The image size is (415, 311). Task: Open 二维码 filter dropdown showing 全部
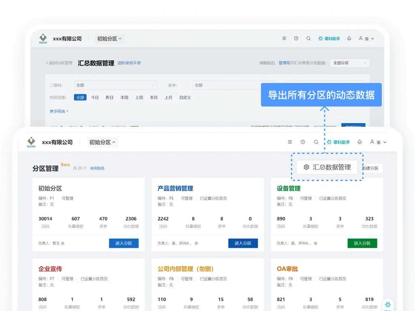click(115, 85)
